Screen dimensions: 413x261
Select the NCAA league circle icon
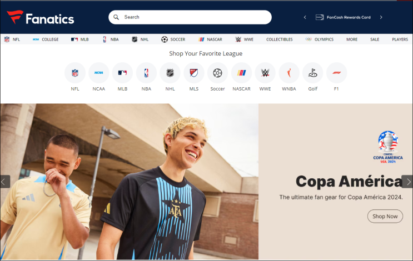coord(99,73)
